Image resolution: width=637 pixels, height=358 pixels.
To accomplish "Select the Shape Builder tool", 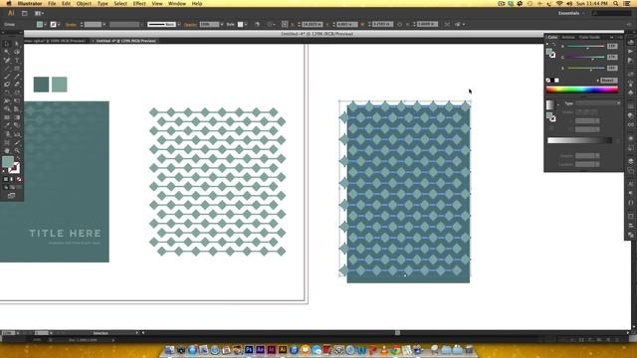I will 7,108.
